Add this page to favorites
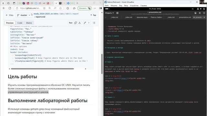 60,8
